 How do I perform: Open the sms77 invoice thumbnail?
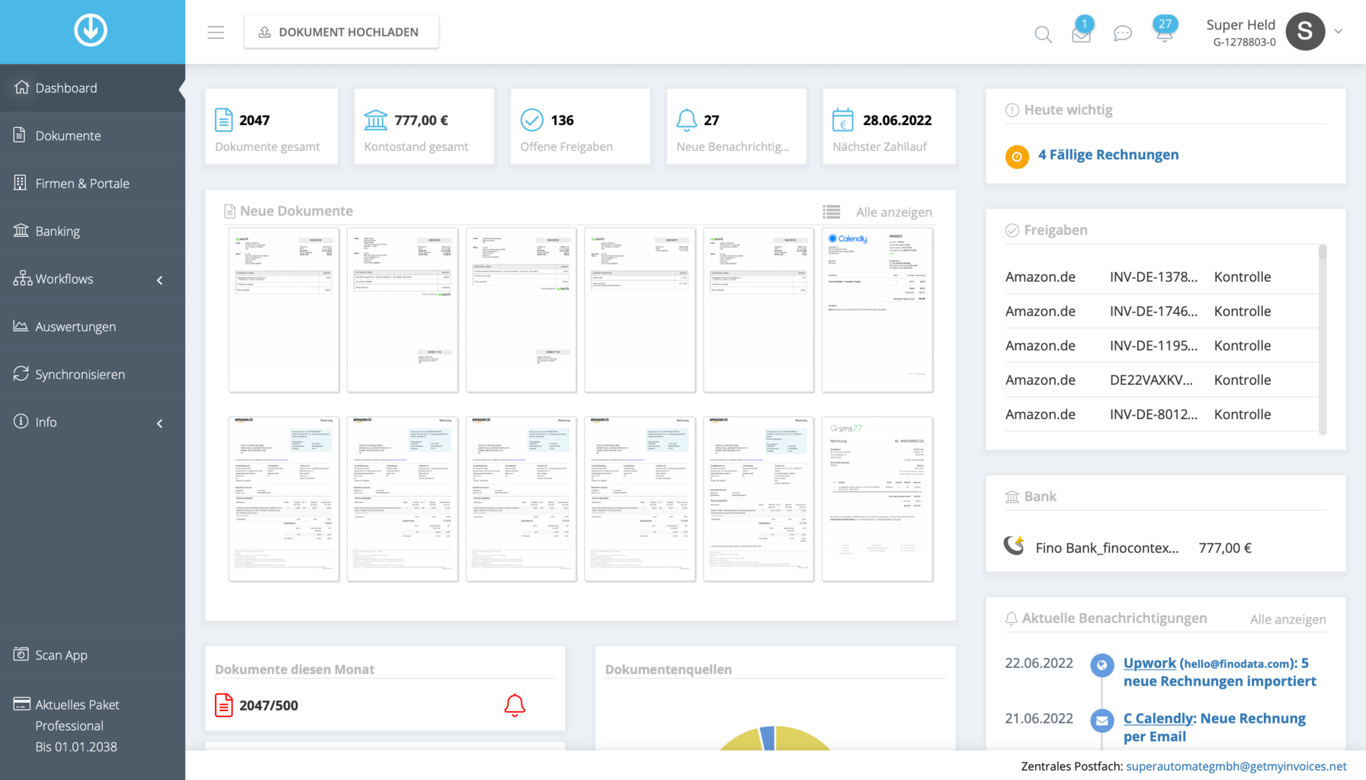877,499
